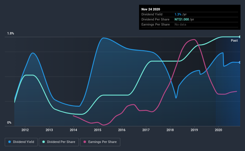Click the tooltip 'Earnings Per Share' row label

155,24
